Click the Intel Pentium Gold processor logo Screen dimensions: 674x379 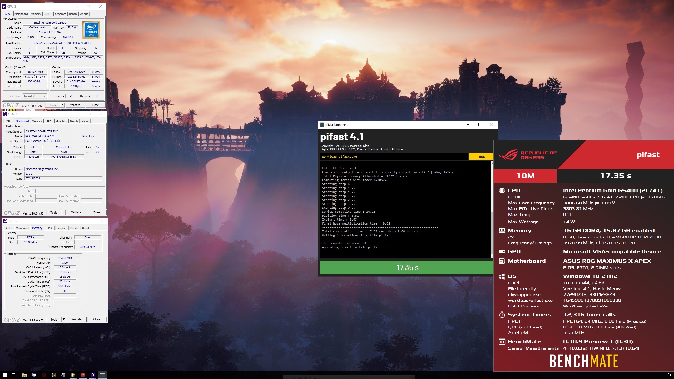tap(91, 30)
